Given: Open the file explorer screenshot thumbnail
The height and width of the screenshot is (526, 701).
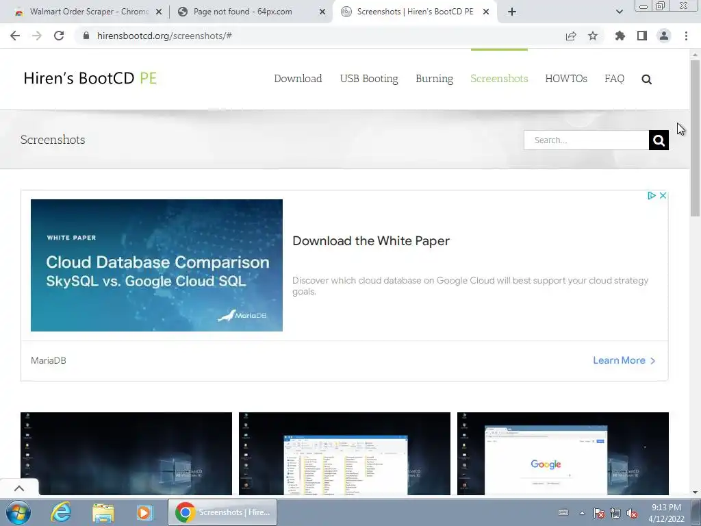Looking at the screenshot, I should [344, 453].
